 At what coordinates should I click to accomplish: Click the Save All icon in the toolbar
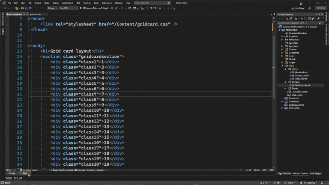pyautogui.click(x=30, y=8)
